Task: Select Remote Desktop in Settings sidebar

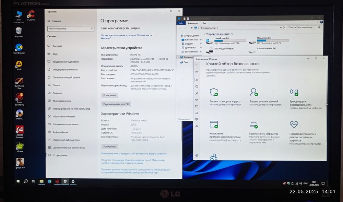Action: pos(66,140)
